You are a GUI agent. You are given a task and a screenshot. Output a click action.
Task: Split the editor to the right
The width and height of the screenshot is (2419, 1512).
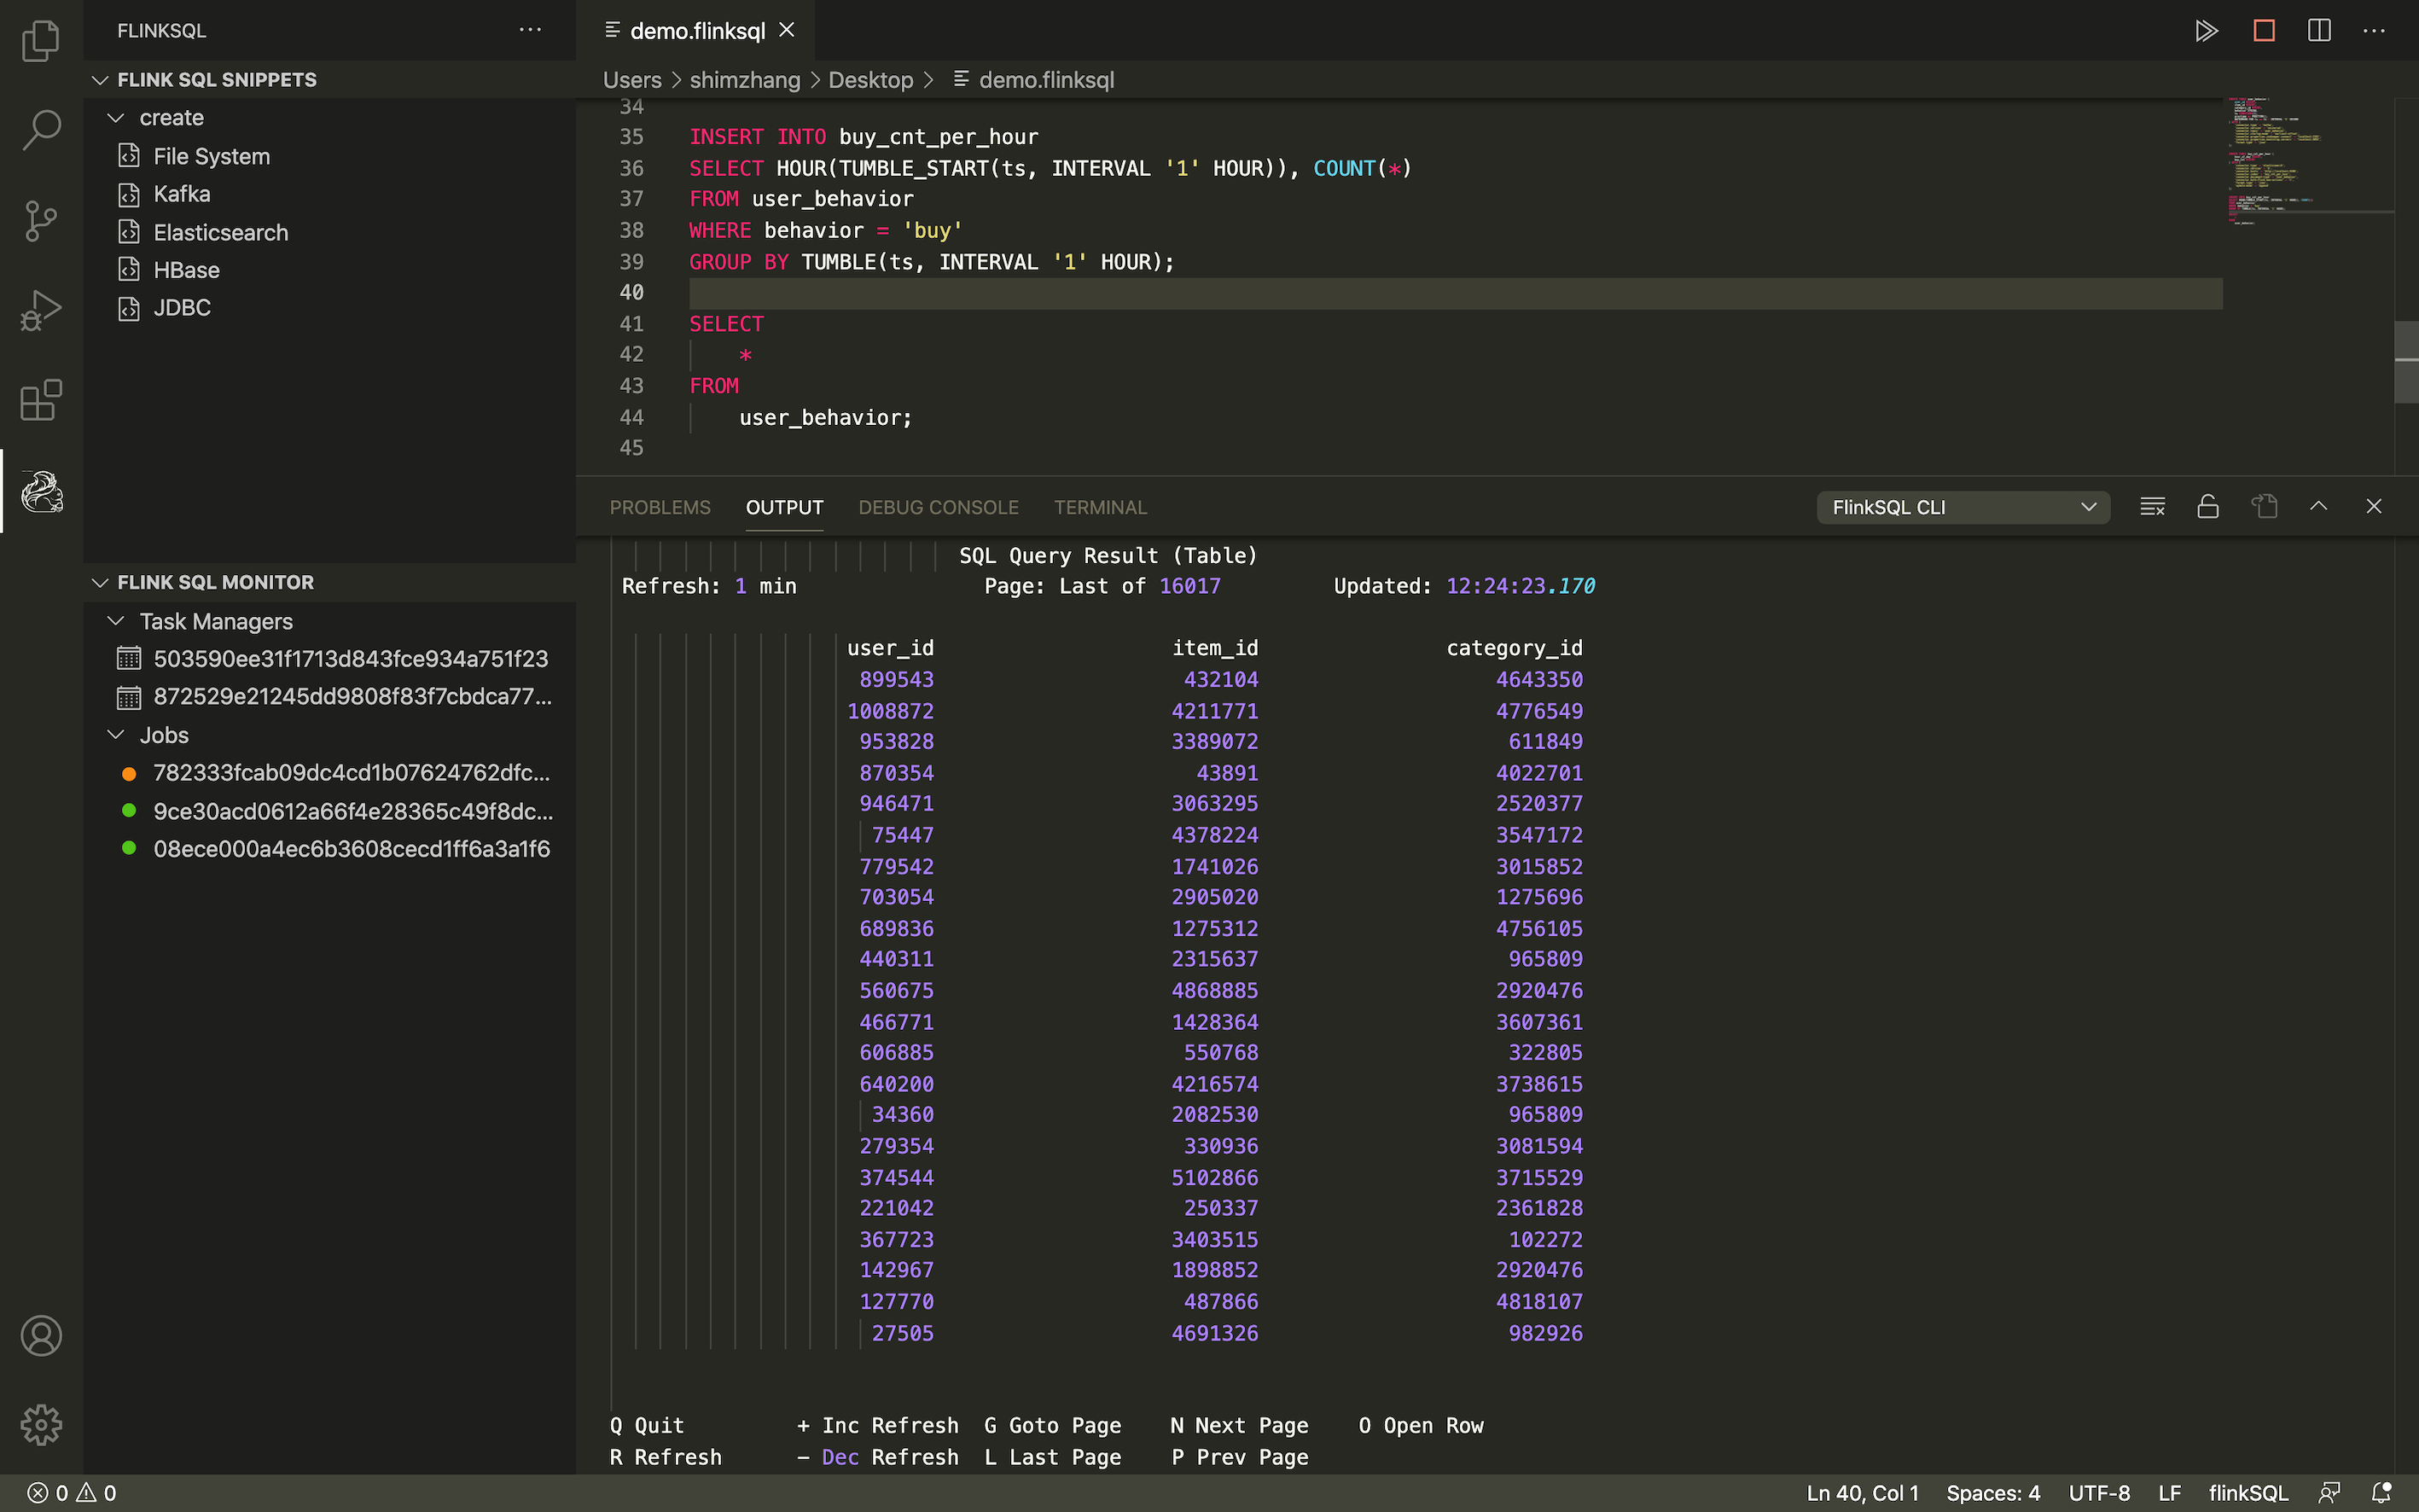(2319, 31)
